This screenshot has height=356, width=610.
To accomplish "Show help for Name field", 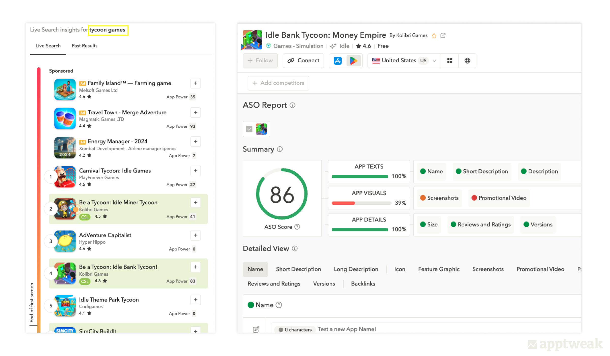I will [x=279, y=305].
